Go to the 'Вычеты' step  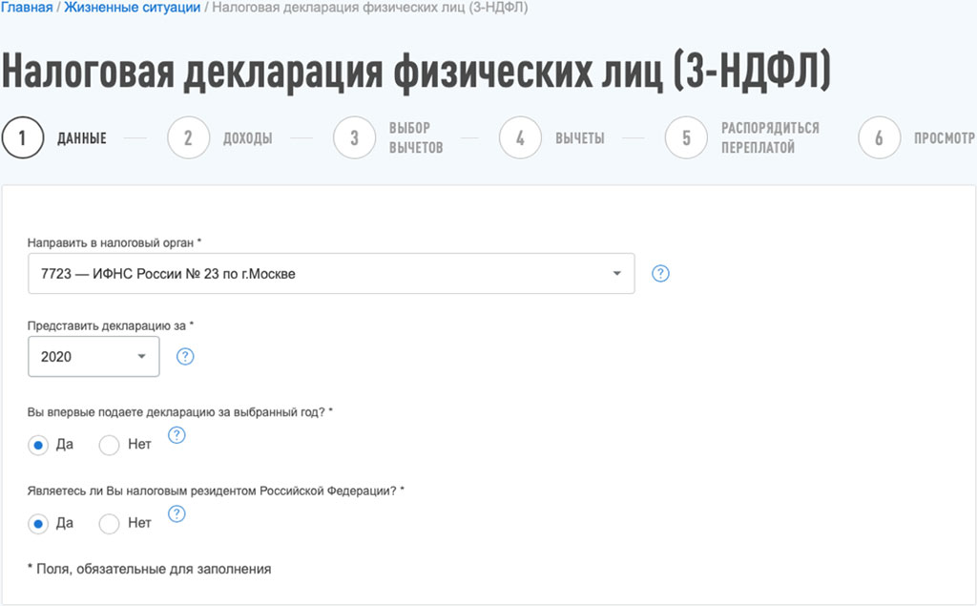[579, 138]
